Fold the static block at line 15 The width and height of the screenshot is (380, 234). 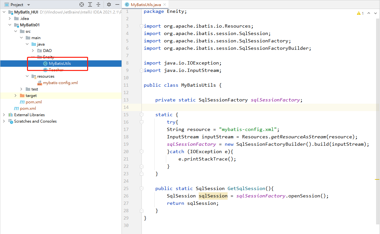point(141,115)
